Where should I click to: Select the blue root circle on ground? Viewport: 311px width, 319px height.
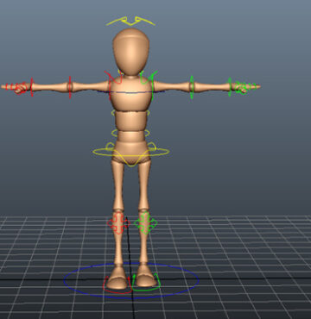(x=131, y=280)
